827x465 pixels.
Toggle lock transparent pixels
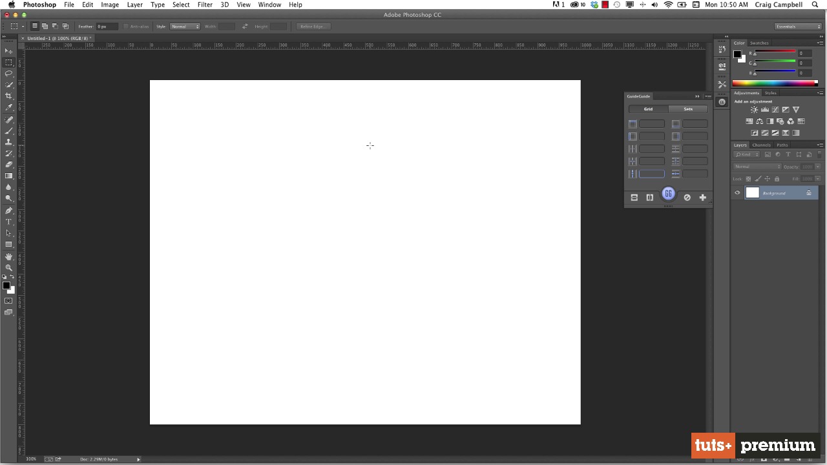pyautogui.click(x=749, y=179)
